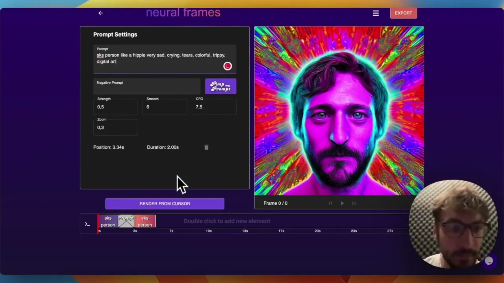Select the gray Prompt transition clip
The height and width of the screenshot is (283, 504).
(126, 221)
